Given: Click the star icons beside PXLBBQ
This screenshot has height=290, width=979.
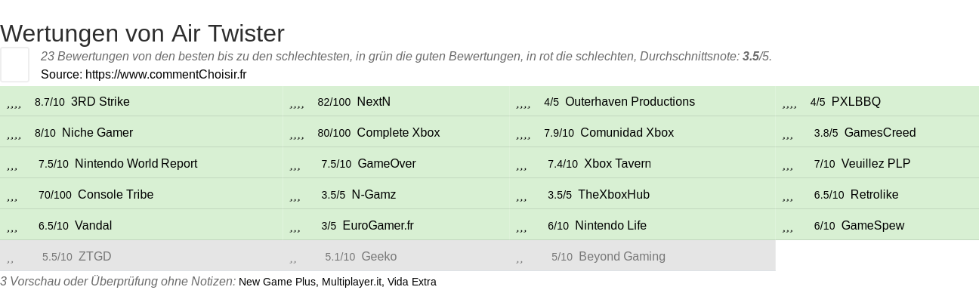Looking at the screenshot, I should [789, 105].
